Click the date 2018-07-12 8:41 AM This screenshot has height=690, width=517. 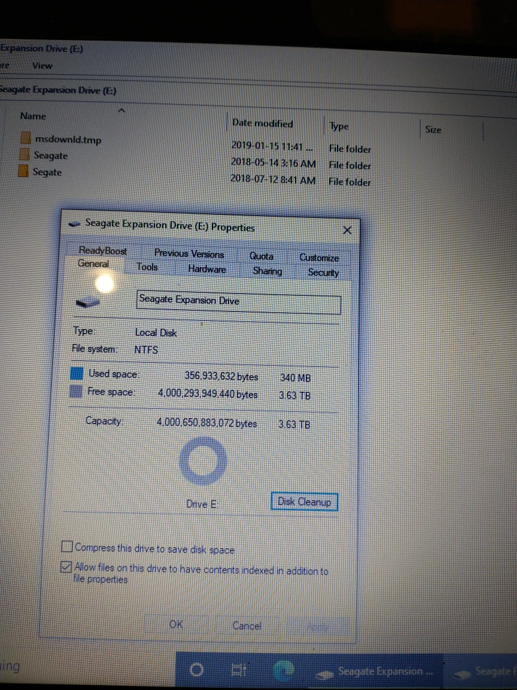273,180
